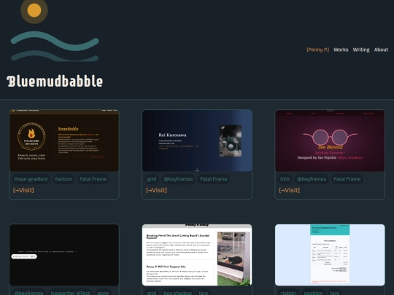Open the price quotation table thumbnail
The image size is (394, 295).
330,255
